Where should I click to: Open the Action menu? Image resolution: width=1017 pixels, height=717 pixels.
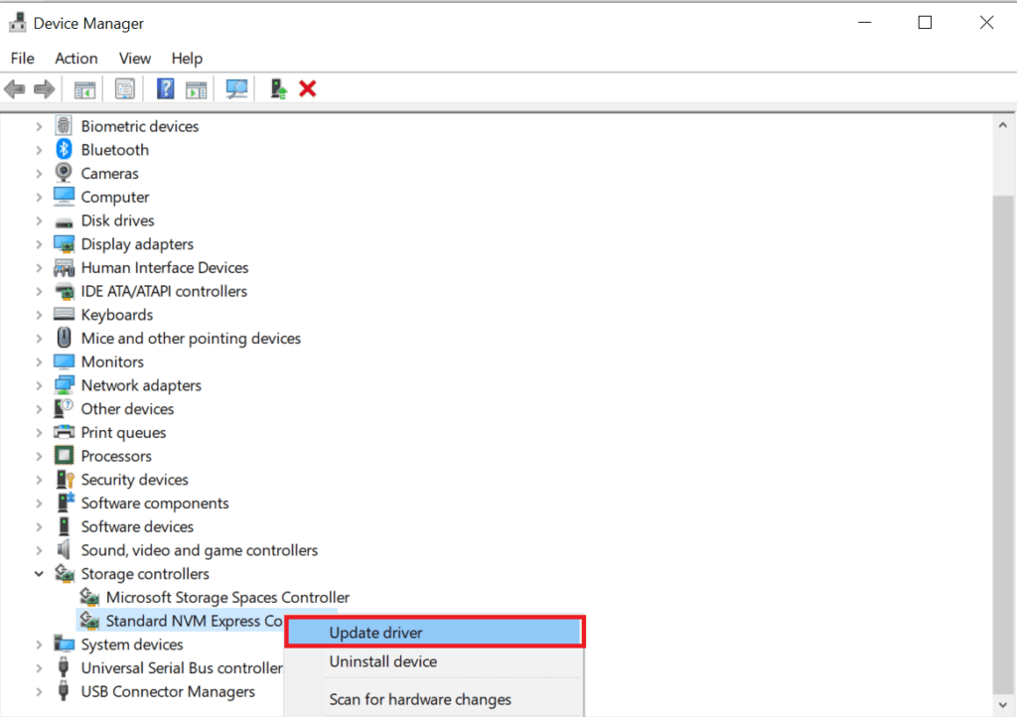point(75,58)
